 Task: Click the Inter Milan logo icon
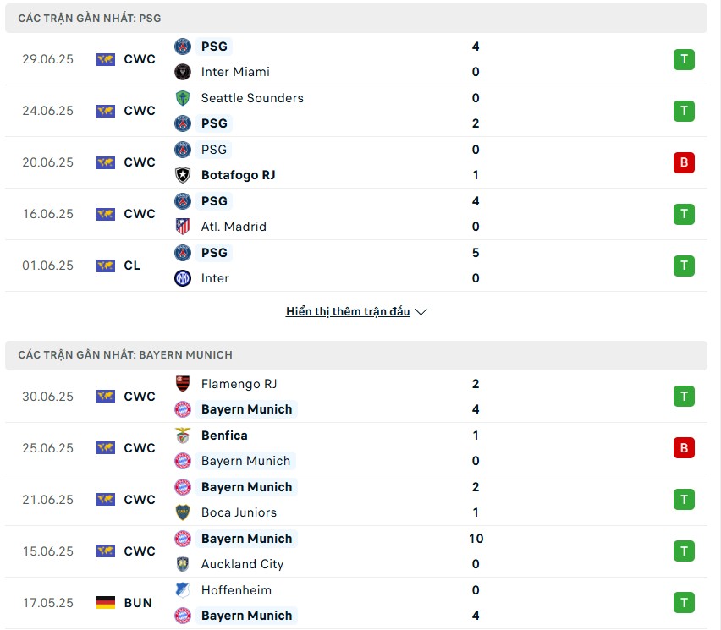click(183, 278)
